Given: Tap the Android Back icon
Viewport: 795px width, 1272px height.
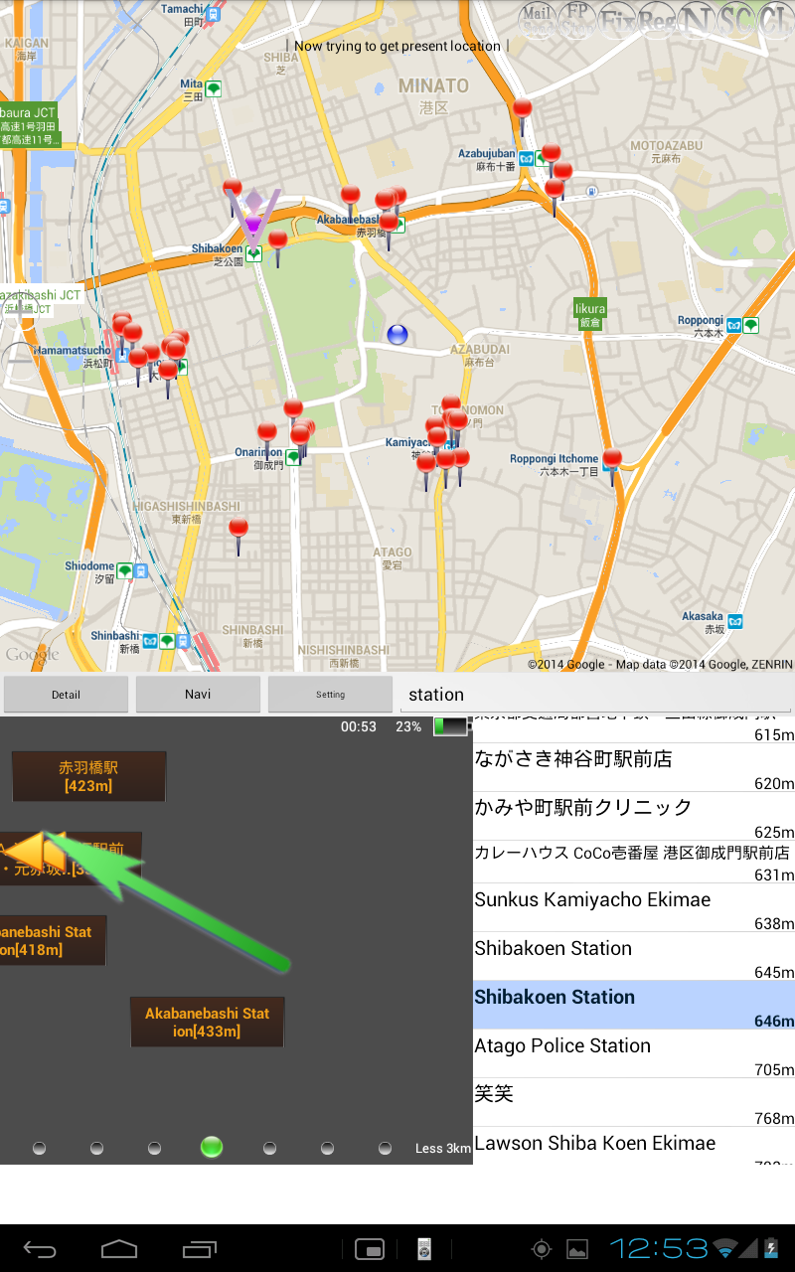Looking at the screenshot, I should (x=40, y=1249).
